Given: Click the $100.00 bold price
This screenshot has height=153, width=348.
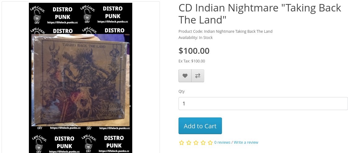Looking at the screenshot, I should [x=194, y=51].
